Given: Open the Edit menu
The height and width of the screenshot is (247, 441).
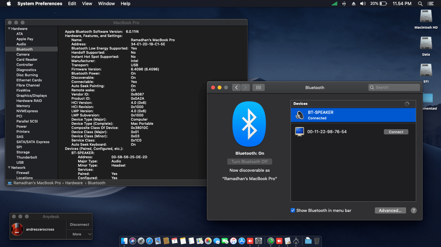Looking at the screenshot, I should [72, 4].
